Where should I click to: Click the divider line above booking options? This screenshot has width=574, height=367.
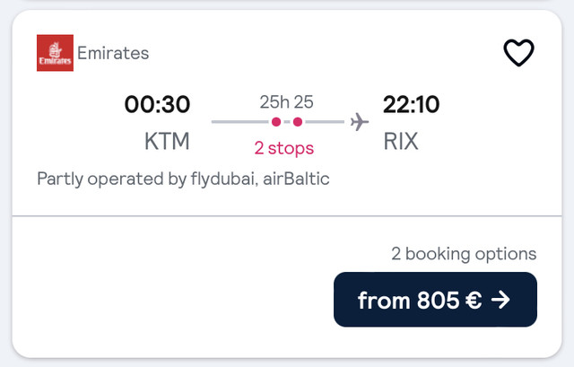(286, 216)
